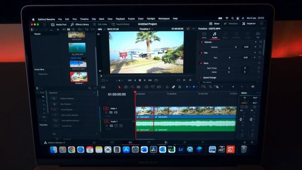302x170 pixels.
Task: Play the timeline in reverse
Action: [135, 80]
